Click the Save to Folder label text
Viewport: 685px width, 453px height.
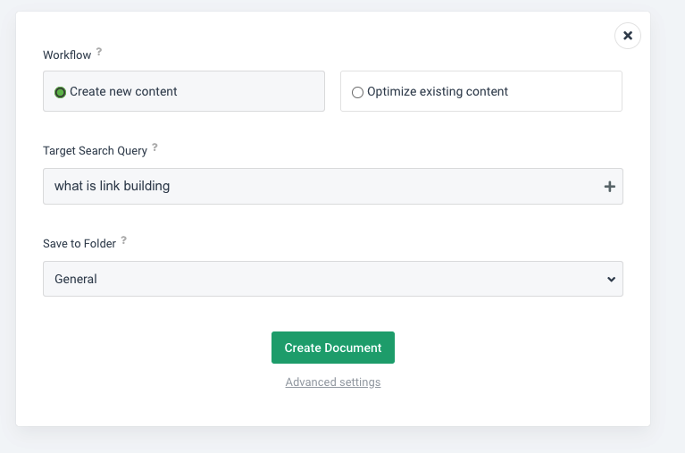tap(79, 243)
